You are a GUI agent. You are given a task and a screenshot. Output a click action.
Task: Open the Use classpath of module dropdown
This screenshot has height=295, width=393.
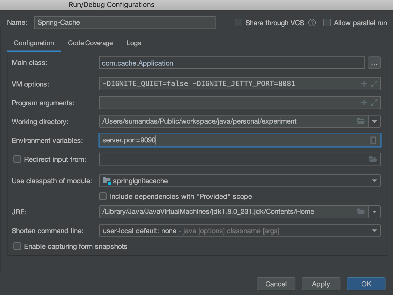(x=375, y=181)
